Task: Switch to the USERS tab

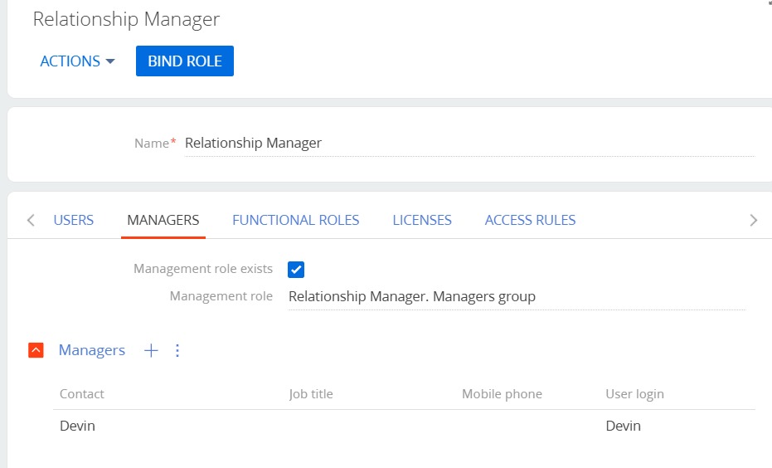Action: [x=74, y=220]
